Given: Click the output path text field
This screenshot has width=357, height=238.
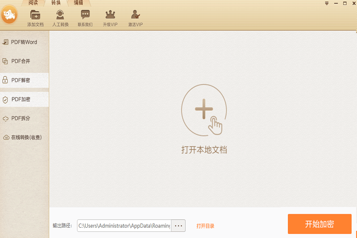Looking at the screenshot, I should pyautogui.click(x=124, y=226).
